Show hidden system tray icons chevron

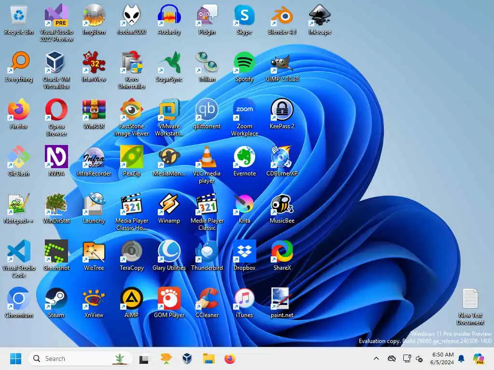pos(376,358)
